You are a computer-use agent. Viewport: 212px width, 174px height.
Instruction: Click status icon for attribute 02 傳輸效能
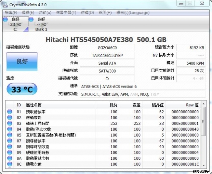pyautogui.click(x=10, y=117)
